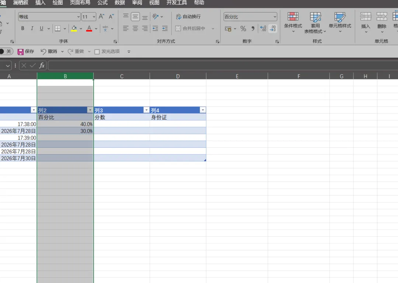Open 数字 number format dialog launcher

[x=277, y=42]
